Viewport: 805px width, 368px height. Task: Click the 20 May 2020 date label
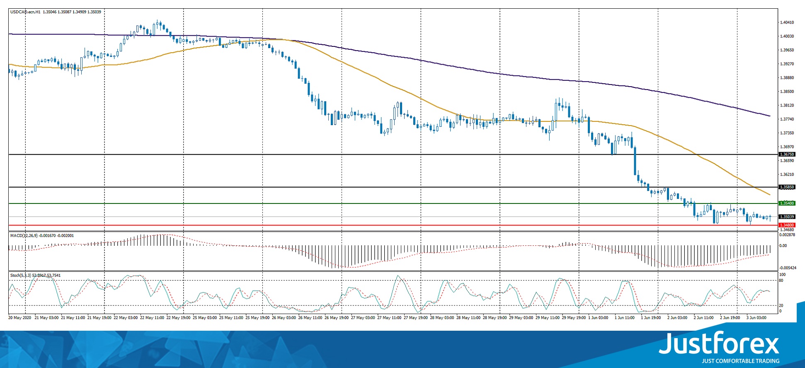tap(20, 318)
